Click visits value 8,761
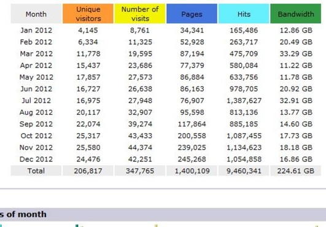326x227 pixels. (140, 30)
